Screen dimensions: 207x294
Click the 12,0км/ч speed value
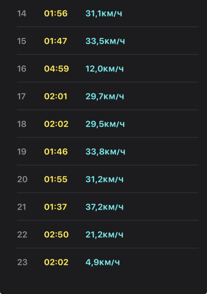coord(105,69)
